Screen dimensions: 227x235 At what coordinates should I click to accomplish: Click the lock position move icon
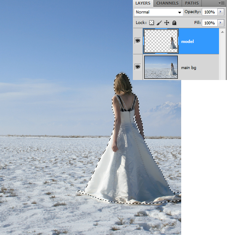(167, 23)
